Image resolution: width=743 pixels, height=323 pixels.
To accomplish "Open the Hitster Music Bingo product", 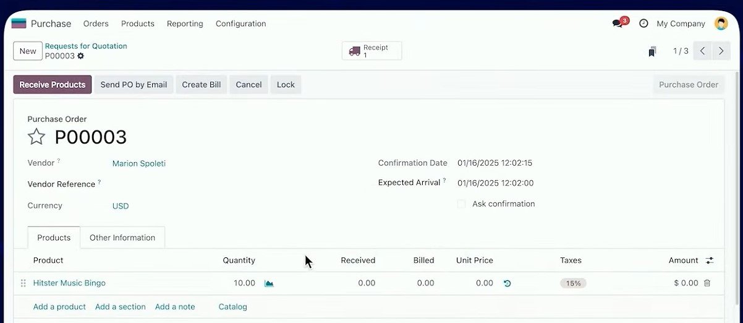I will (x=69, y=283).
